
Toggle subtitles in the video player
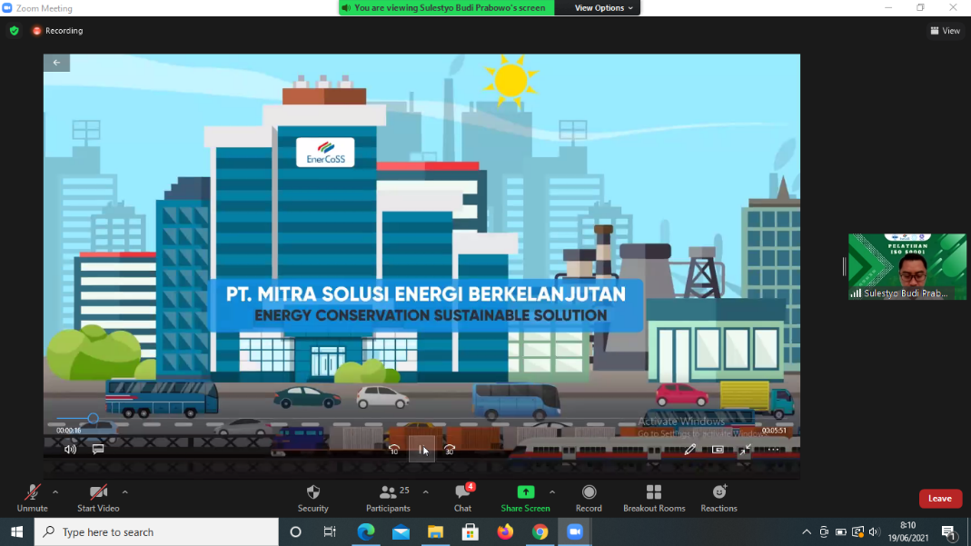click(x=98, y=450)
